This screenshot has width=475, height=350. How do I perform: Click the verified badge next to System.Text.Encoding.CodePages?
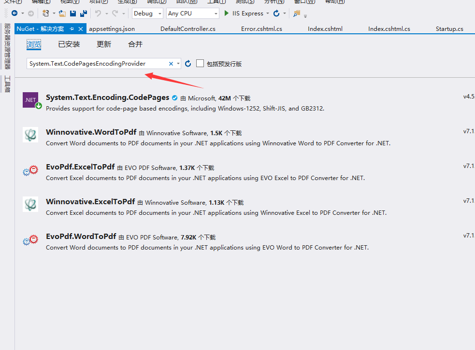(x=175, y=98)
